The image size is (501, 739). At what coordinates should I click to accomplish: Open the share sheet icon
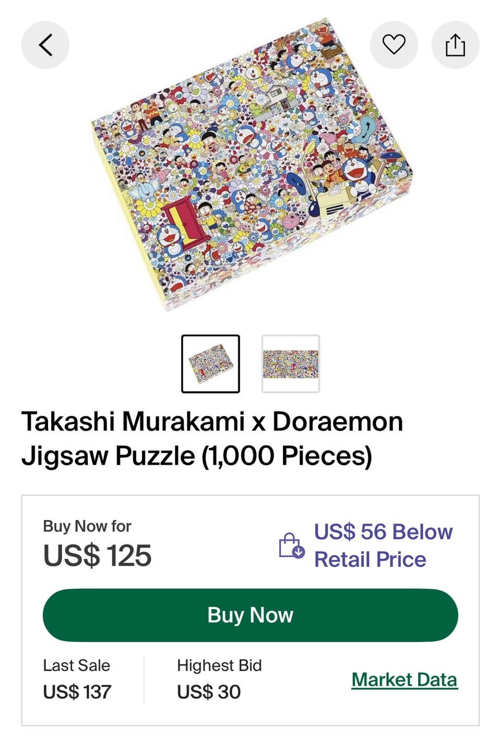455,45
